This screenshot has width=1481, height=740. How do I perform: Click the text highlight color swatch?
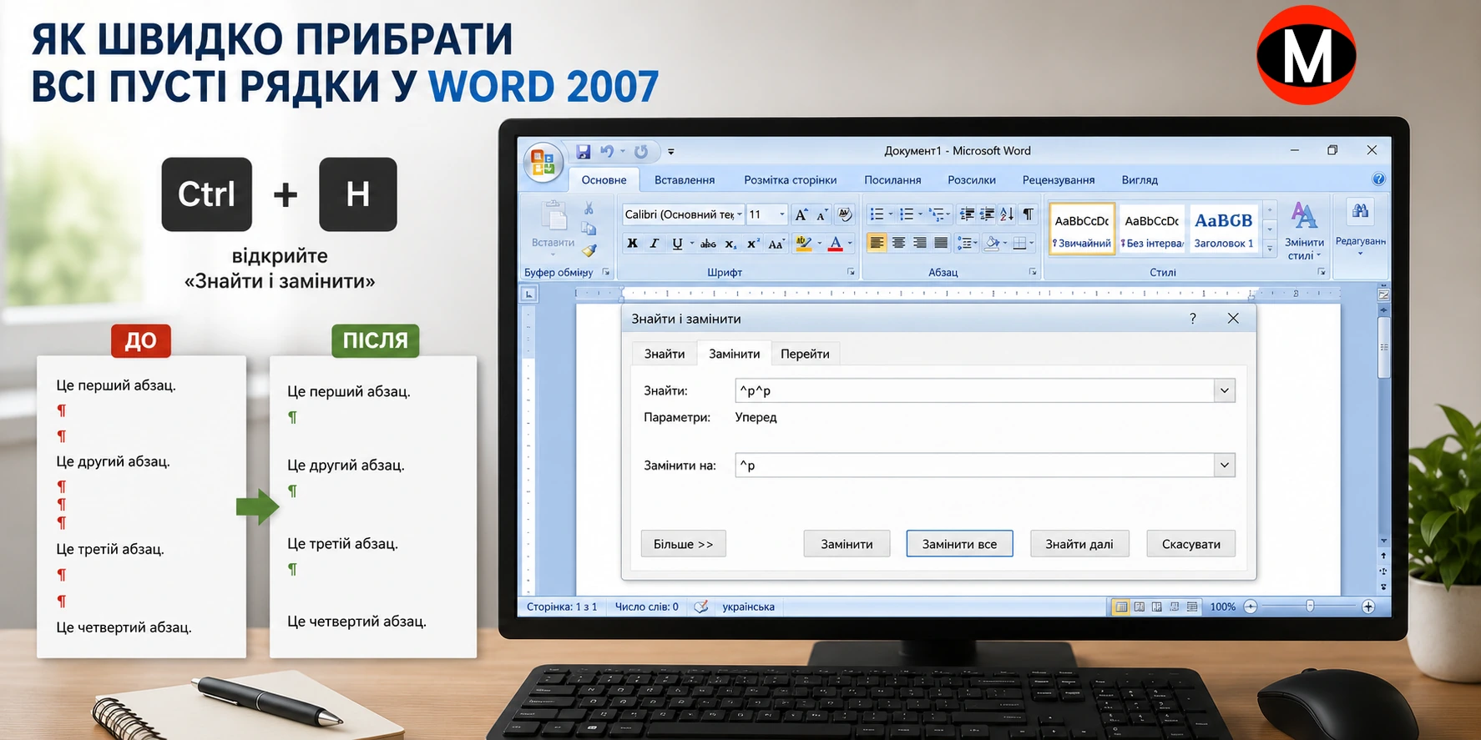click(x=803, y=244)
